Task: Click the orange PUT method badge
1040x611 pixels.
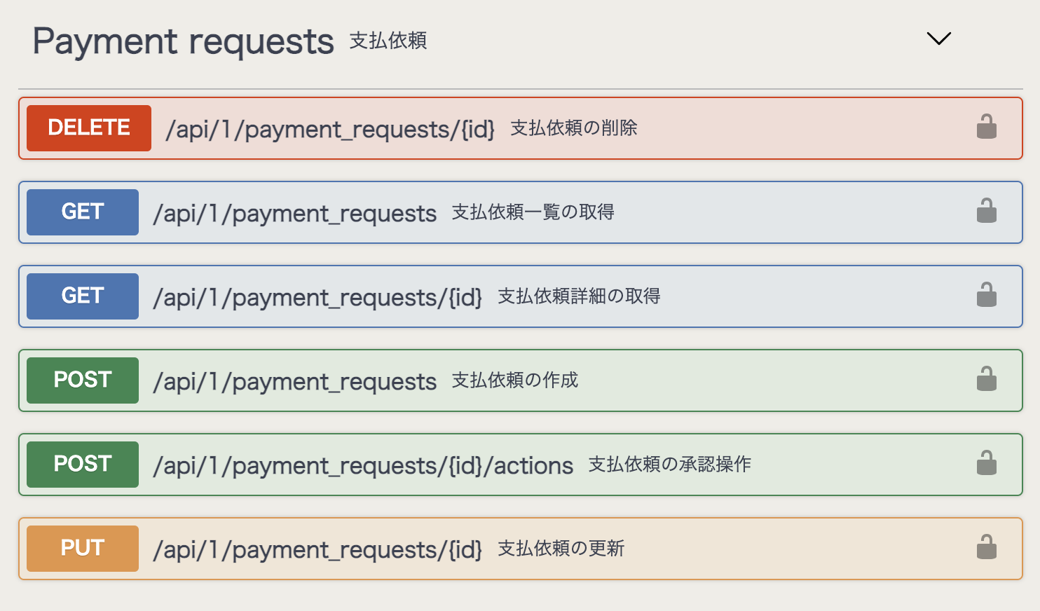Action: click(x=82, y=549)
